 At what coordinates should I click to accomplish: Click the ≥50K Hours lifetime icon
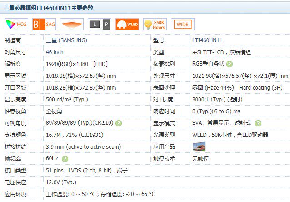click(x=155, y=24)
